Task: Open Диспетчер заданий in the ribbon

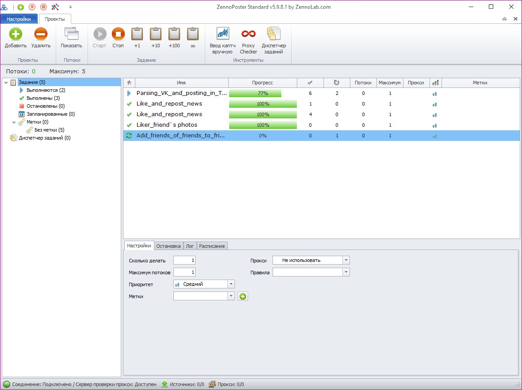Action: coord(274,34)
